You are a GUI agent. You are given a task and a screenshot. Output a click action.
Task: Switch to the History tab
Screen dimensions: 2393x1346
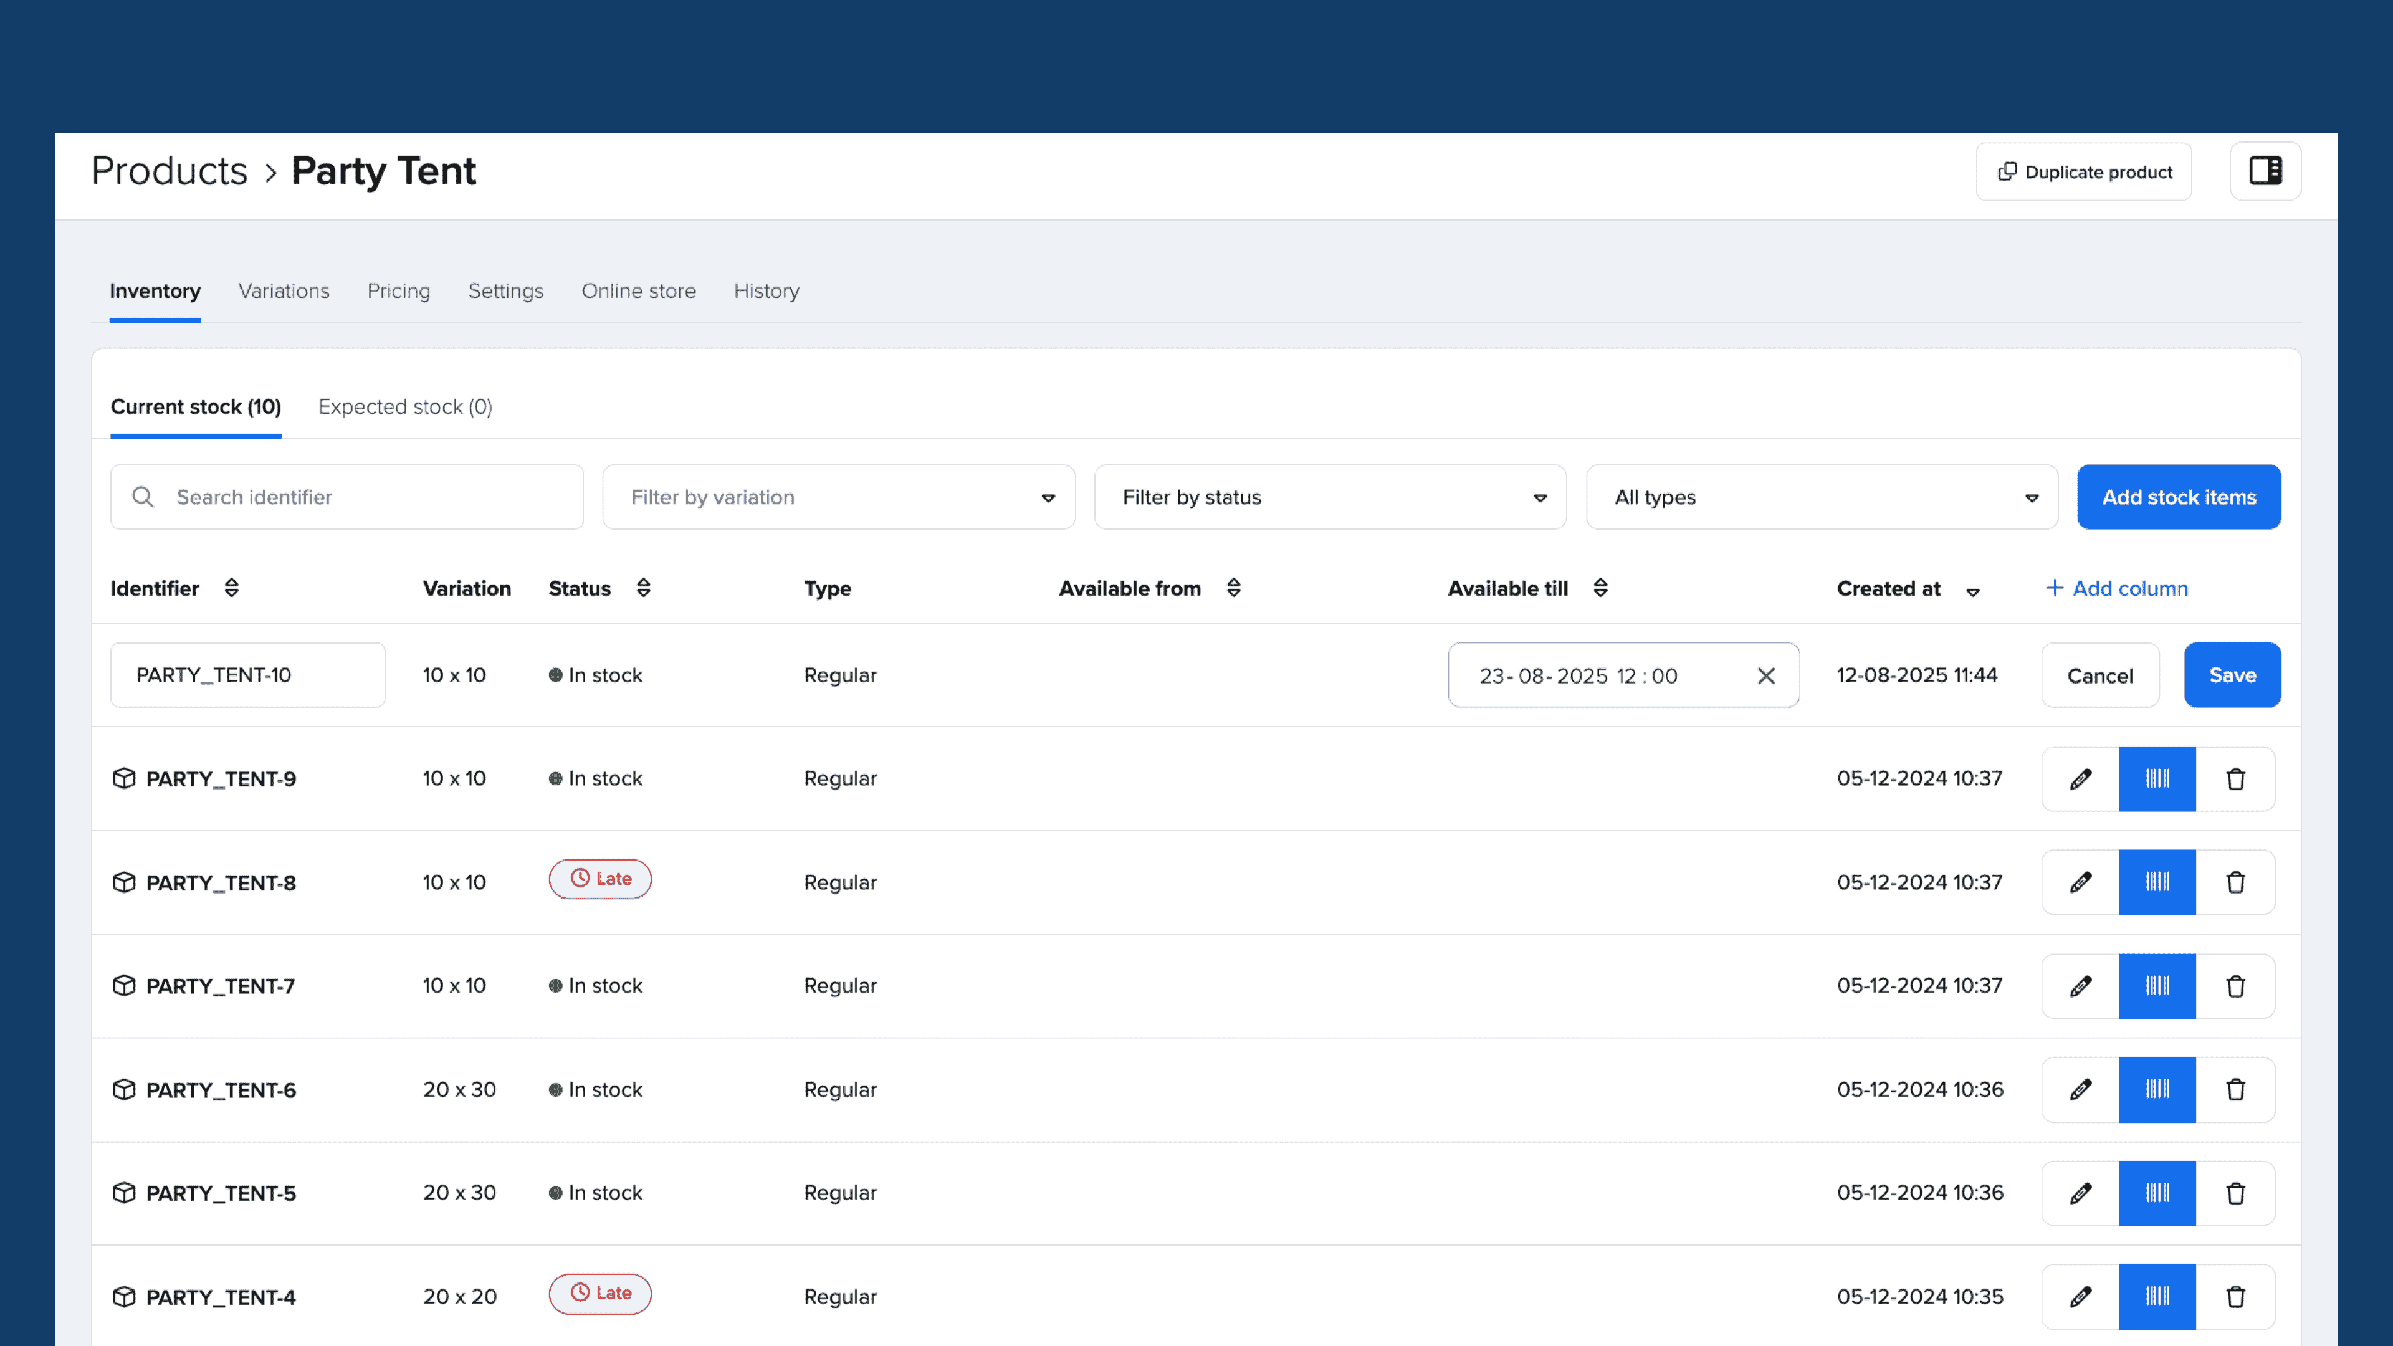767,291
